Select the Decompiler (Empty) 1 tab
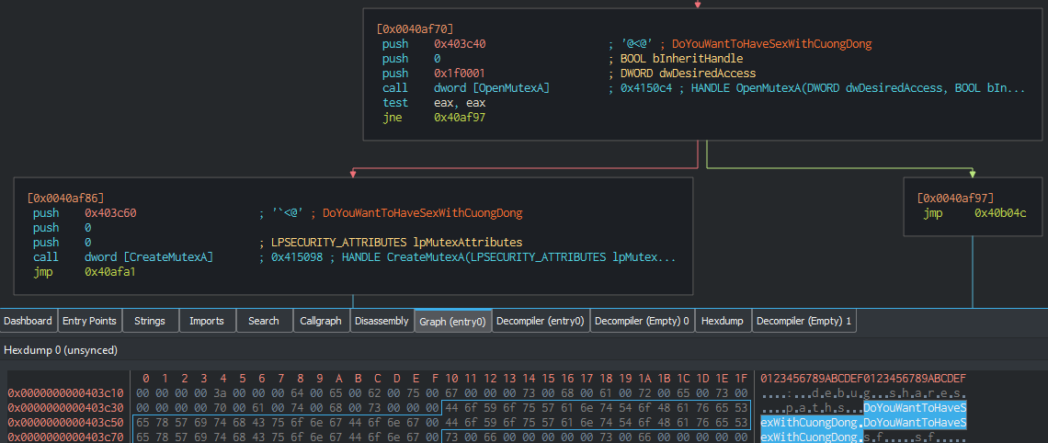This screenshot has height=443, width=1048. (804, 321)
